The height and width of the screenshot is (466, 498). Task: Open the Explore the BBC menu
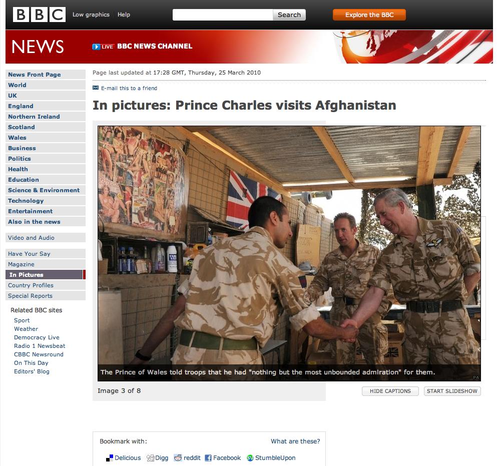coord(369,15)
